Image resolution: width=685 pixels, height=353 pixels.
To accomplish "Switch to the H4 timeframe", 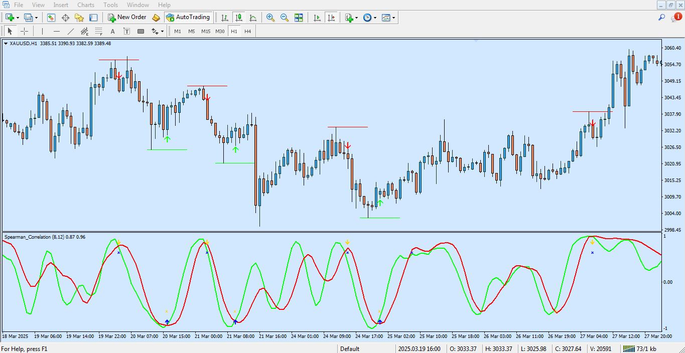I will 247,31.
